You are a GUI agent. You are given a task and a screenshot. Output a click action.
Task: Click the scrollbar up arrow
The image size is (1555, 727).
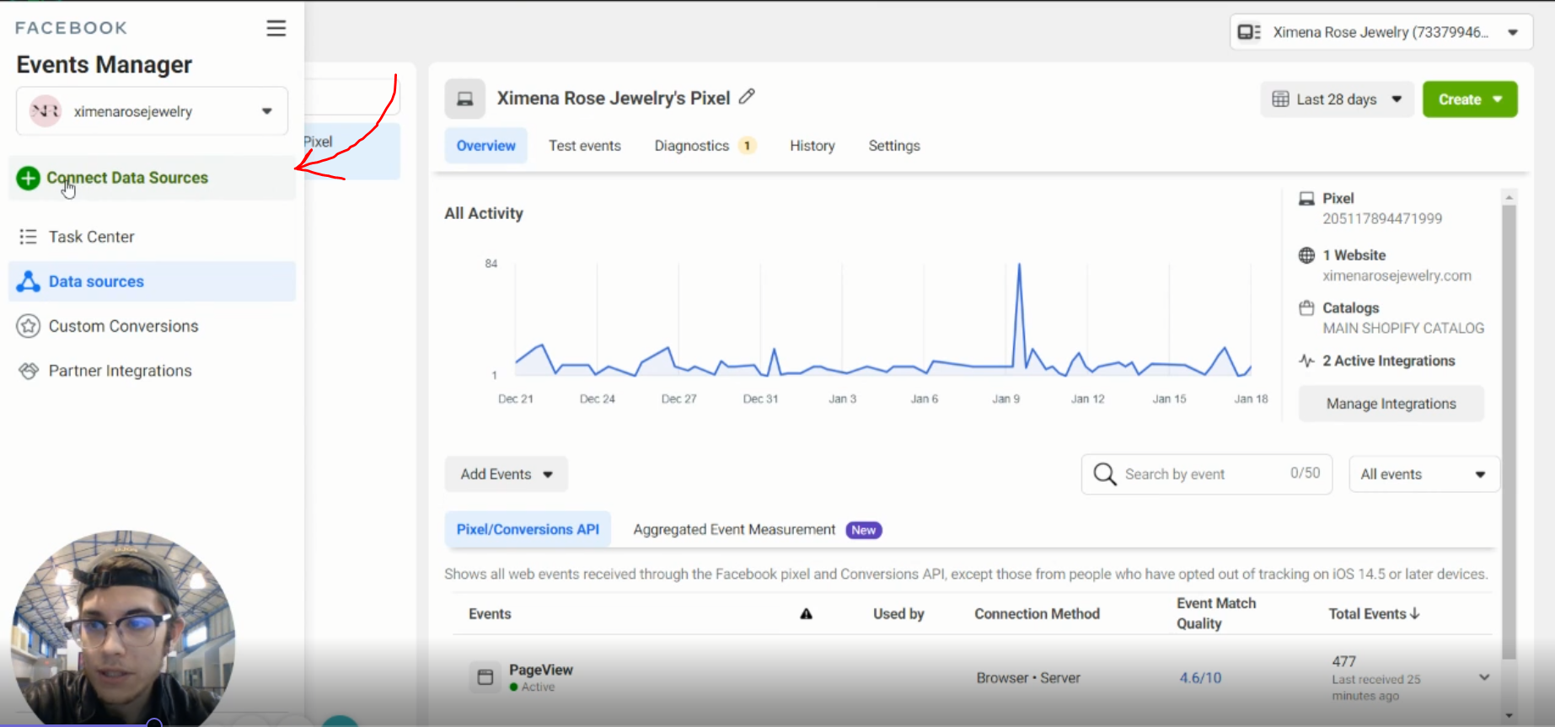[1509, 197]
